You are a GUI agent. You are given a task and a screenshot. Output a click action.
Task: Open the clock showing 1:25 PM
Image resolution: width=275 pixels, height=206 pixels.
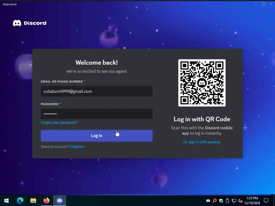tap(252, 201)
